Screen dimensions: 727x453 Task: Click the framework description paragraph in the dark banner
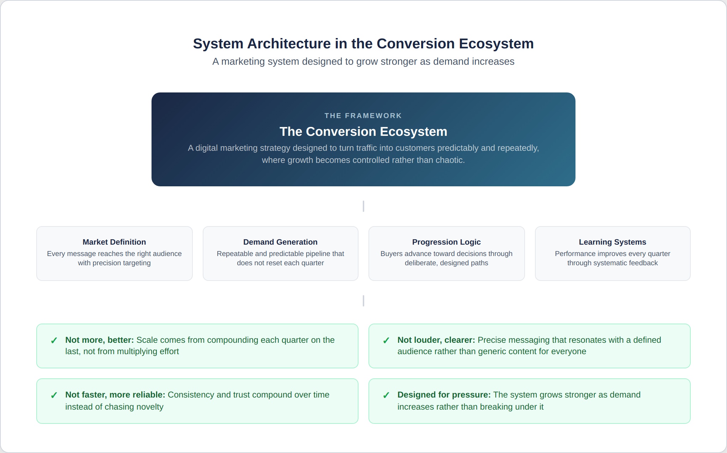pos(363,154)
